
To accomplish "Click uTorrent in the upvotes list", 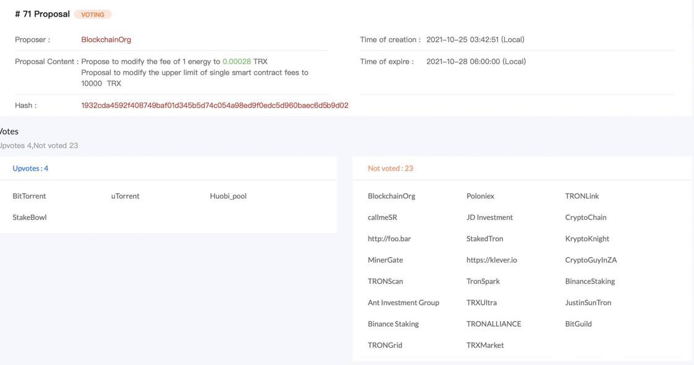I will 126,196.
